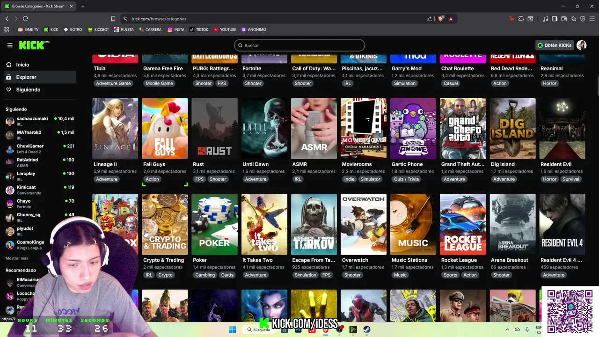
Task: Click the Sports tag under Rocket League
Action: pos(450,275)
